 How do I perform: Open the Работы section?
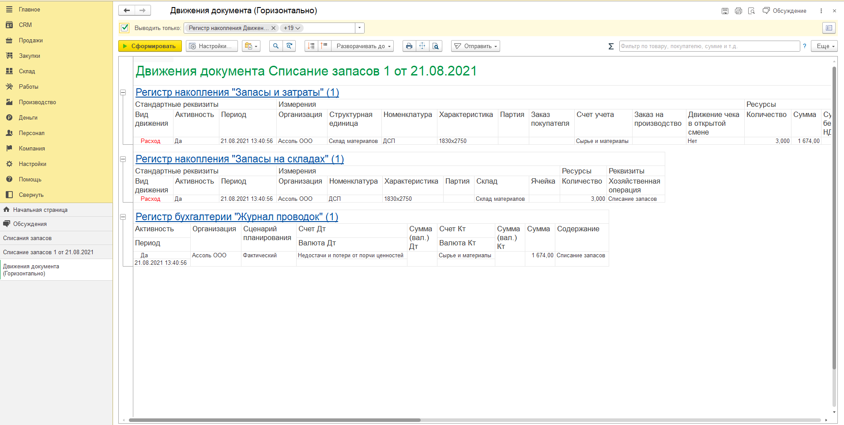pyautogui.click(x=28, y=87)
